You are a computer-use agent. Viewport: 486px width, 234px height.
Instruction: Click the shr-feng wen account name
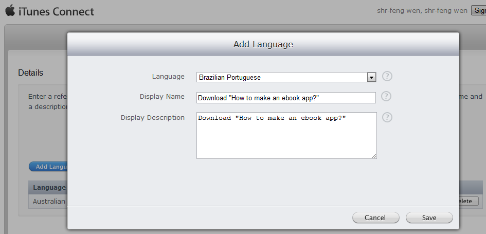click(x=422, y=10)
